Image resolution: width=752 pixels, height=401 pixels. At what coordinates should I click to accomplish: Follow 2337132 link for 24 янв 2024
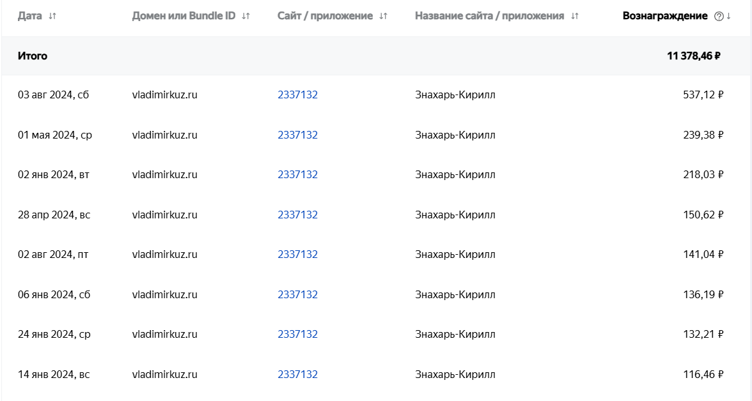pos(297,335)
